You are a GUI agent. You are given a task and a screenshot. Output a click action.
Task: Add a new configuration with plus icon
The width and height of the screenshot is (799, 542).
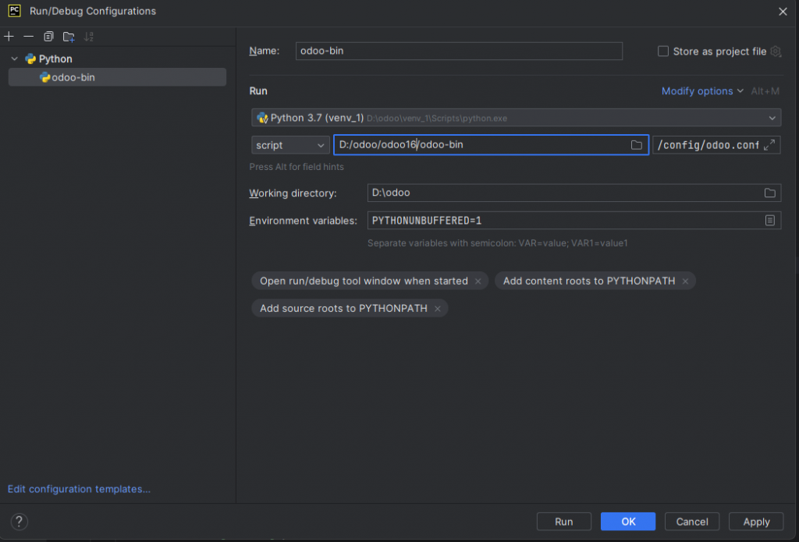point(9,36)
